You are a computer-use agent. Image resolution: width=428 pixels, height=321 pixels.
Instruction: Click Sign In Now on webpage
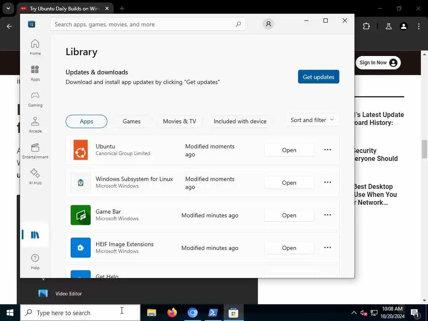click(x=378, y=63)
